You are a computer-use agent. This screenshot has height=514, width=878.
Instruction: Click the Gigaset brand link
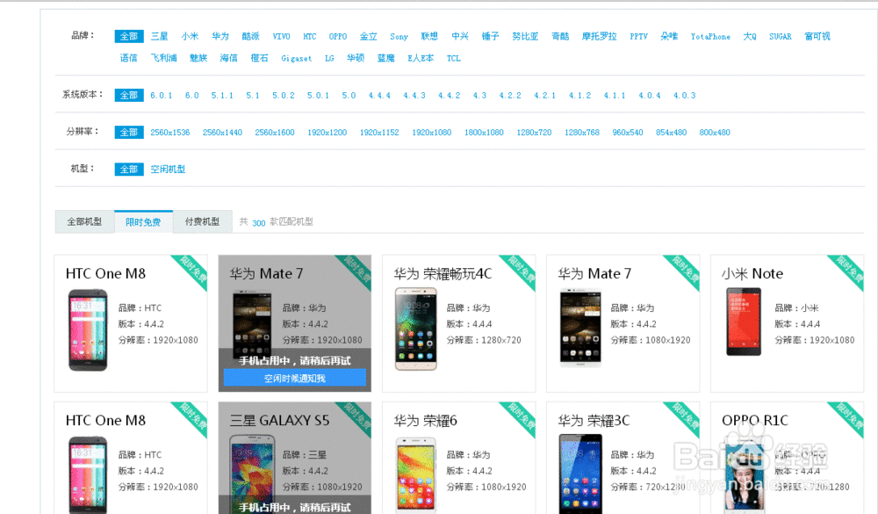pyautogui.click(x=296, y=58)
